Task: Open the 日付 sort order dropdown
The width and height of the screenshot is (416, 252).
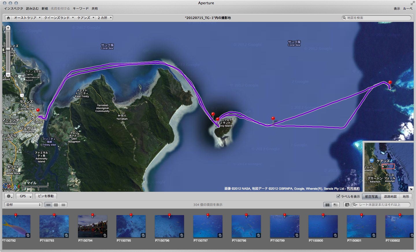Action: tap(23, 205)
